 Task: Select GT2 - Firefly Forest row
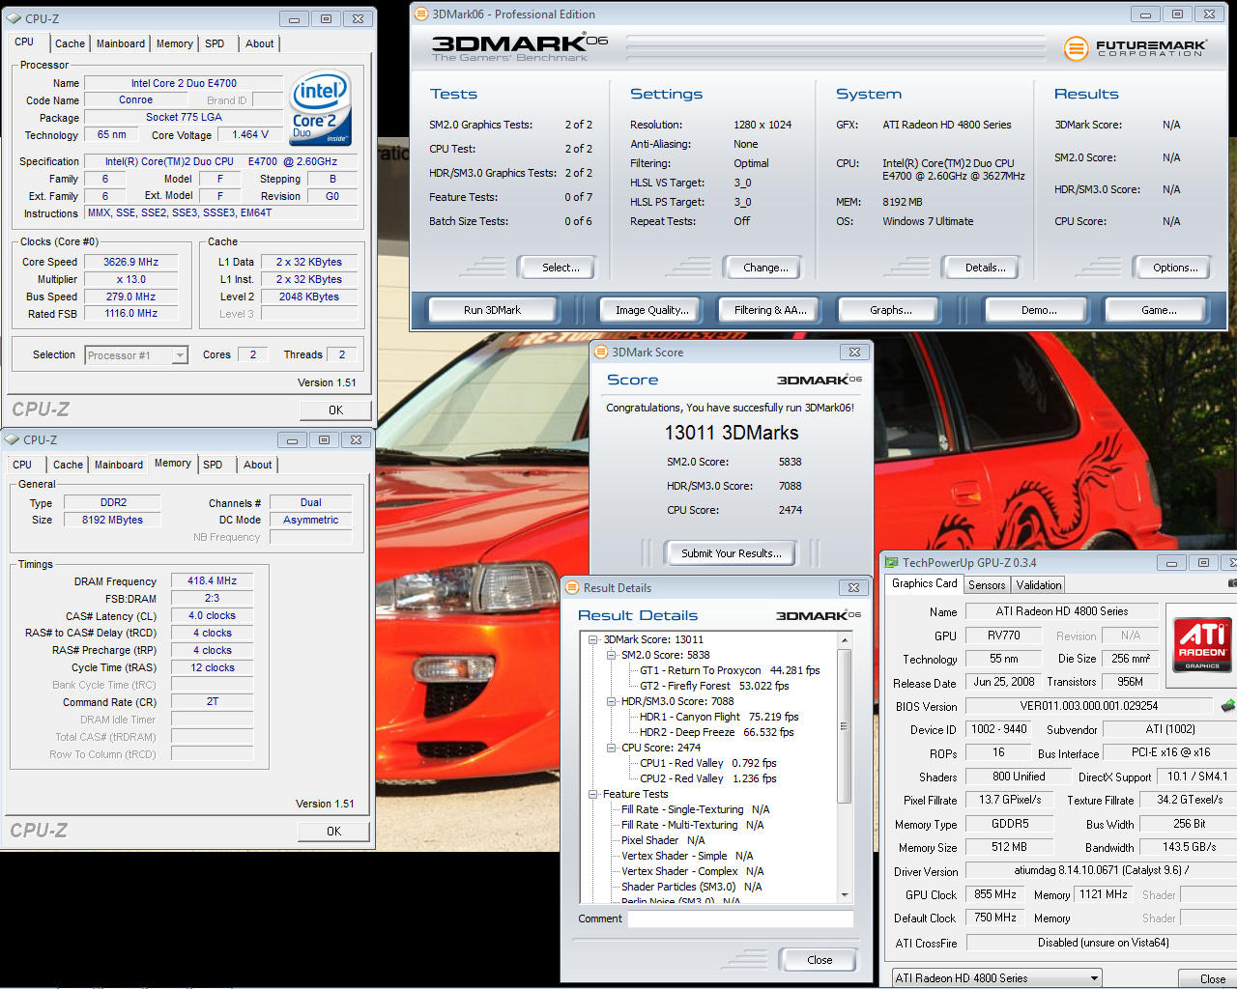pos(714,686)
